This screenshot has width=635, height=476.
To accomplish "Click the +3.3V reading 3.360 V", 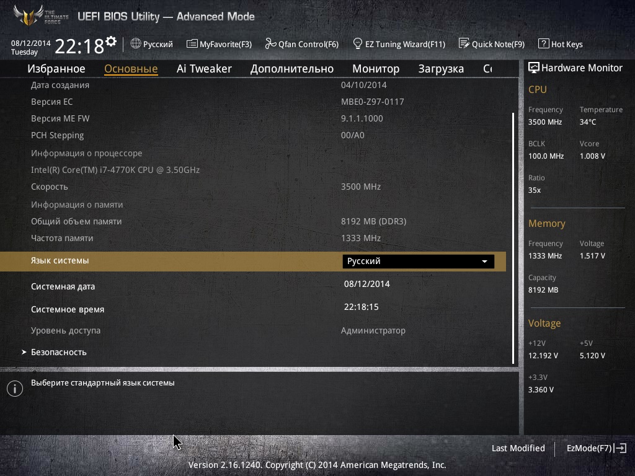I will [x=541, y=390].
